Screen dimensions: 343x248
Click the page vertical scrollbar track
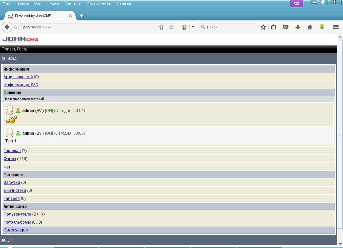pyautogui.click(x=340, y=140)
